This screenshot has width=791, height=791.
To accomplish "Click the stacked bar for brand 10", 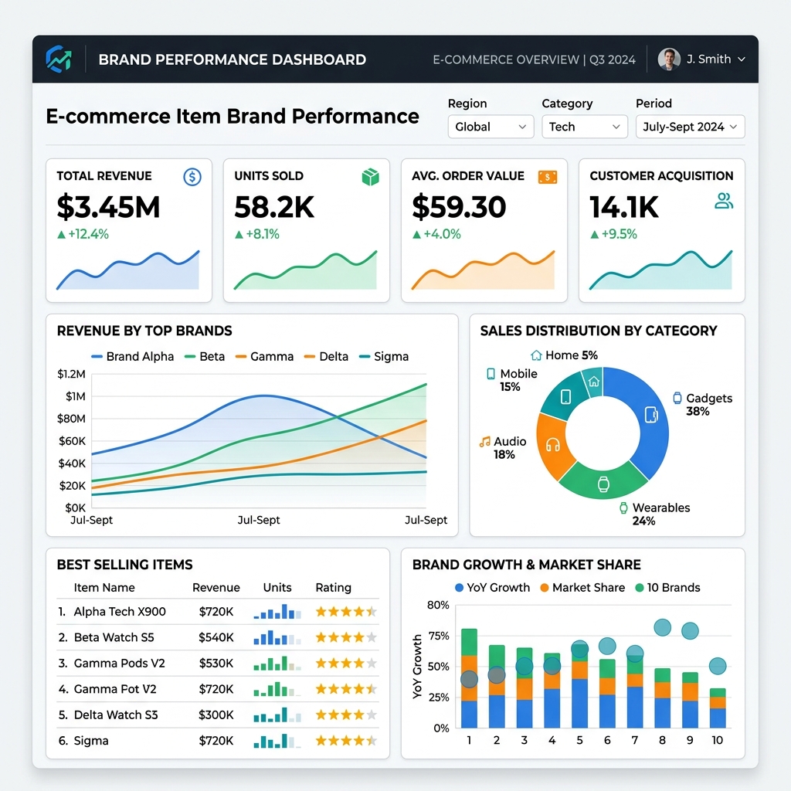I will (x=718, y=708).
